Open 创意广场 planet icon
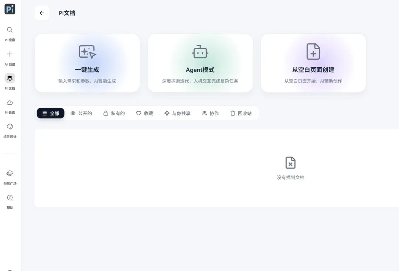399x271 pixels. tap(10, 173)
